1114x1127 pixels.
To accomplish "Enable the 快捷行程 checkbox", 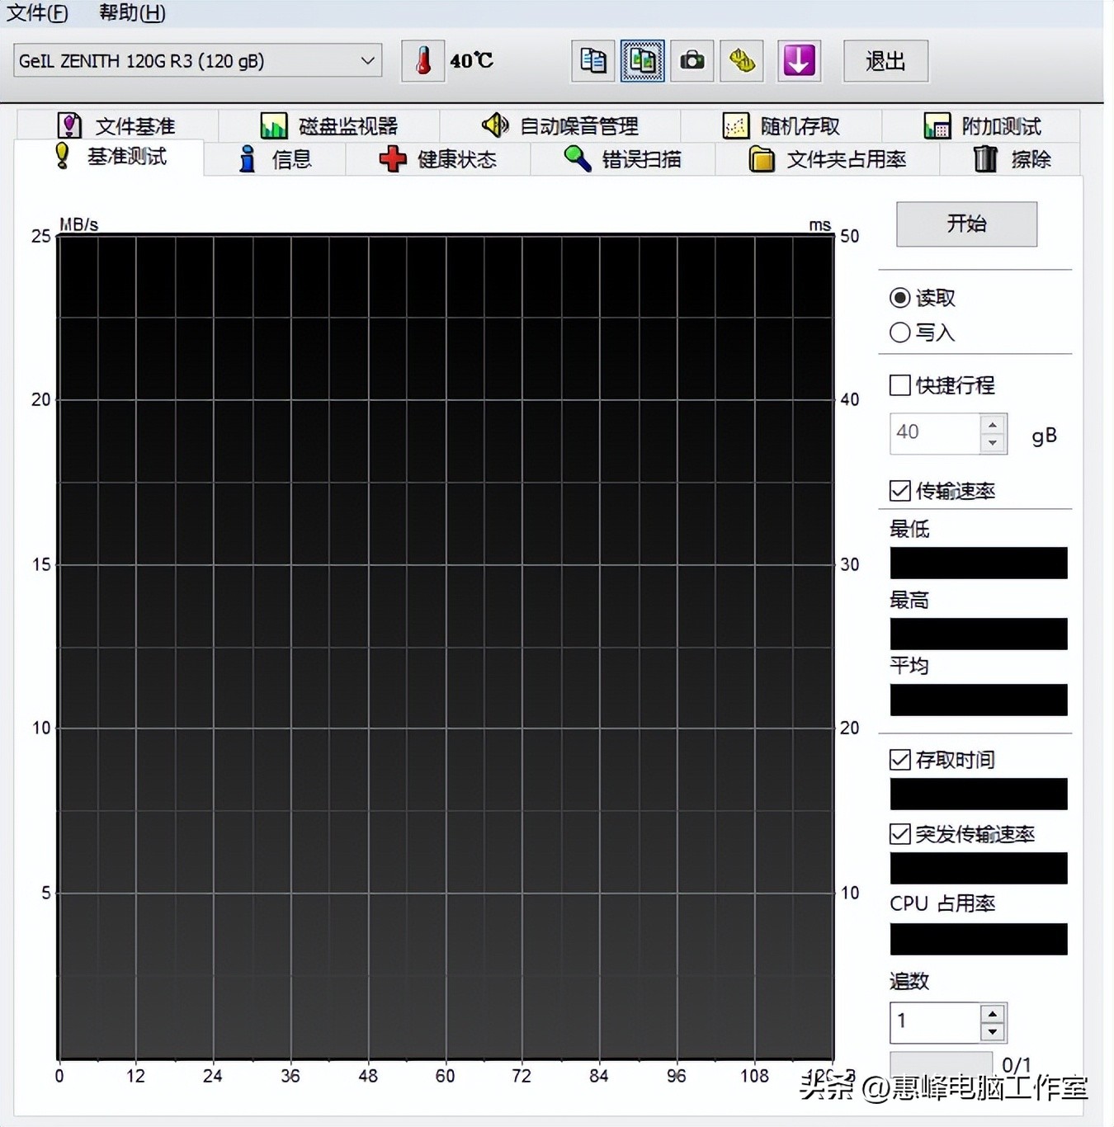I will [x=899, y=385].
